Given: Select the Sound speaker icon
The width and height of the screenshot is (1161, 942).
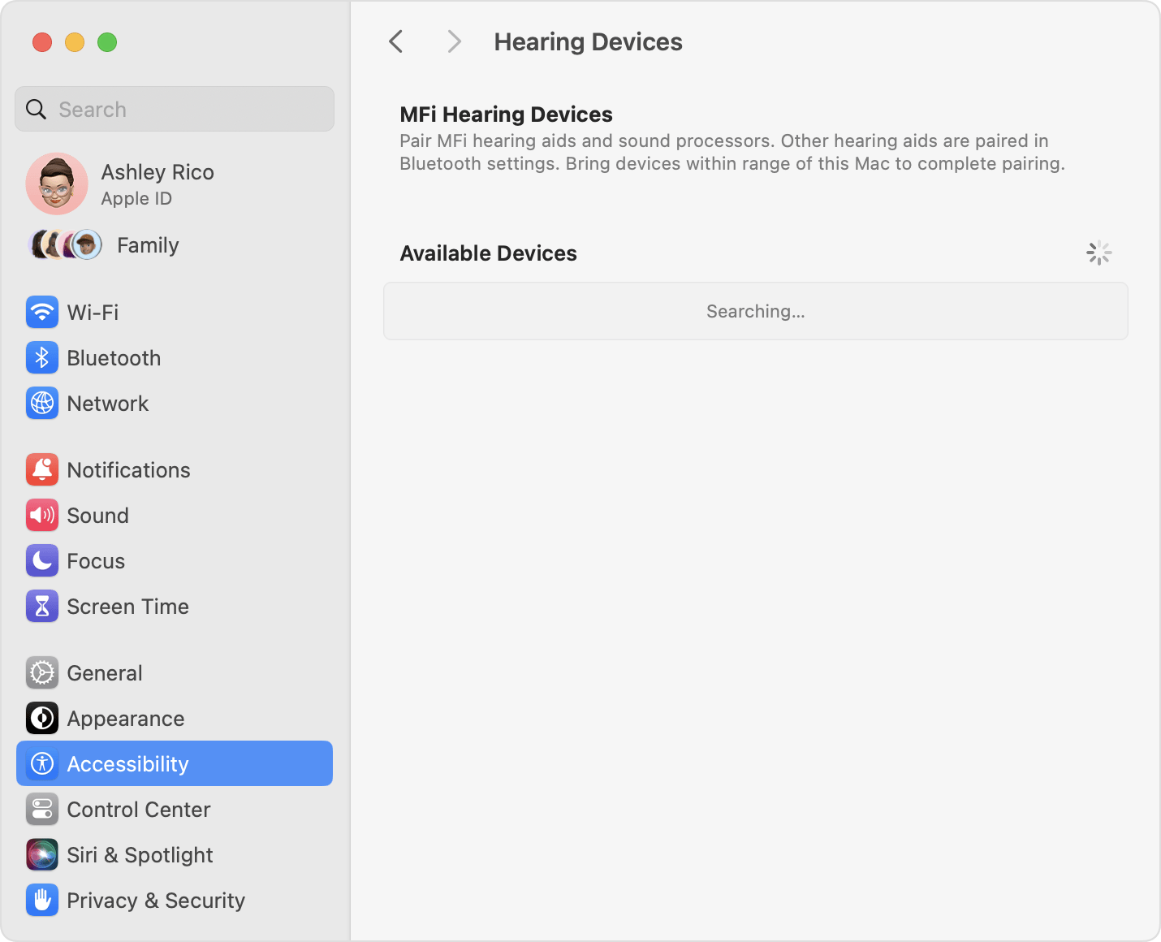Looking at the screenshot, I should click(x=41, y=515).
